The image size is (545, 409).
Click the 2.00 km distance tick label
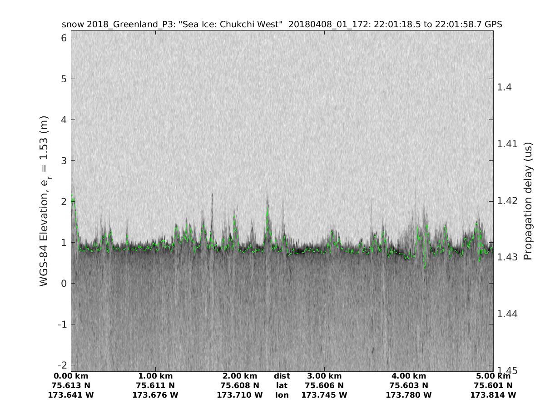[240, 376]
